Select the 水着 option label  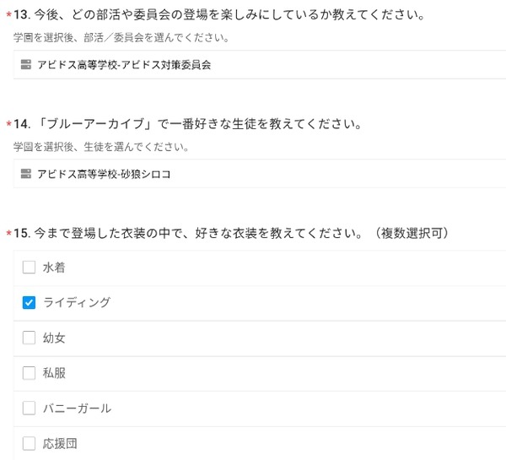(54, 268)
